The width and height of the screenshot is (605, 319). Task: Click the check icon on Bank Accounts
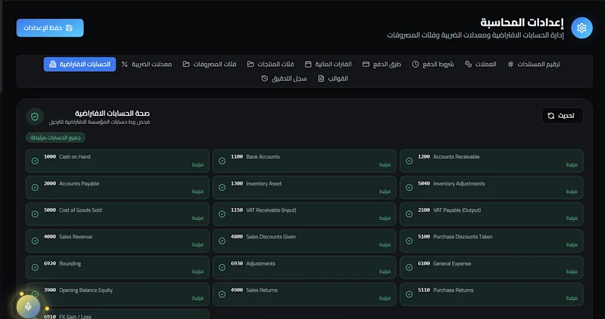point(222,161)
